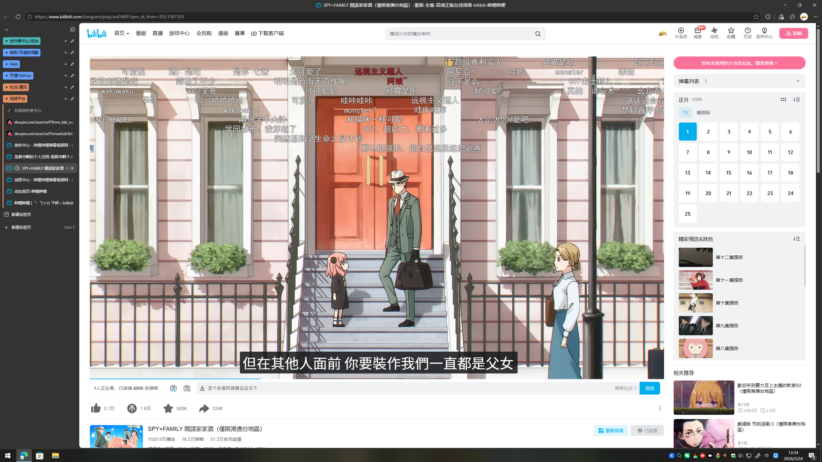
Task: Click the 投稿 upload button
Action: [793, 33]
